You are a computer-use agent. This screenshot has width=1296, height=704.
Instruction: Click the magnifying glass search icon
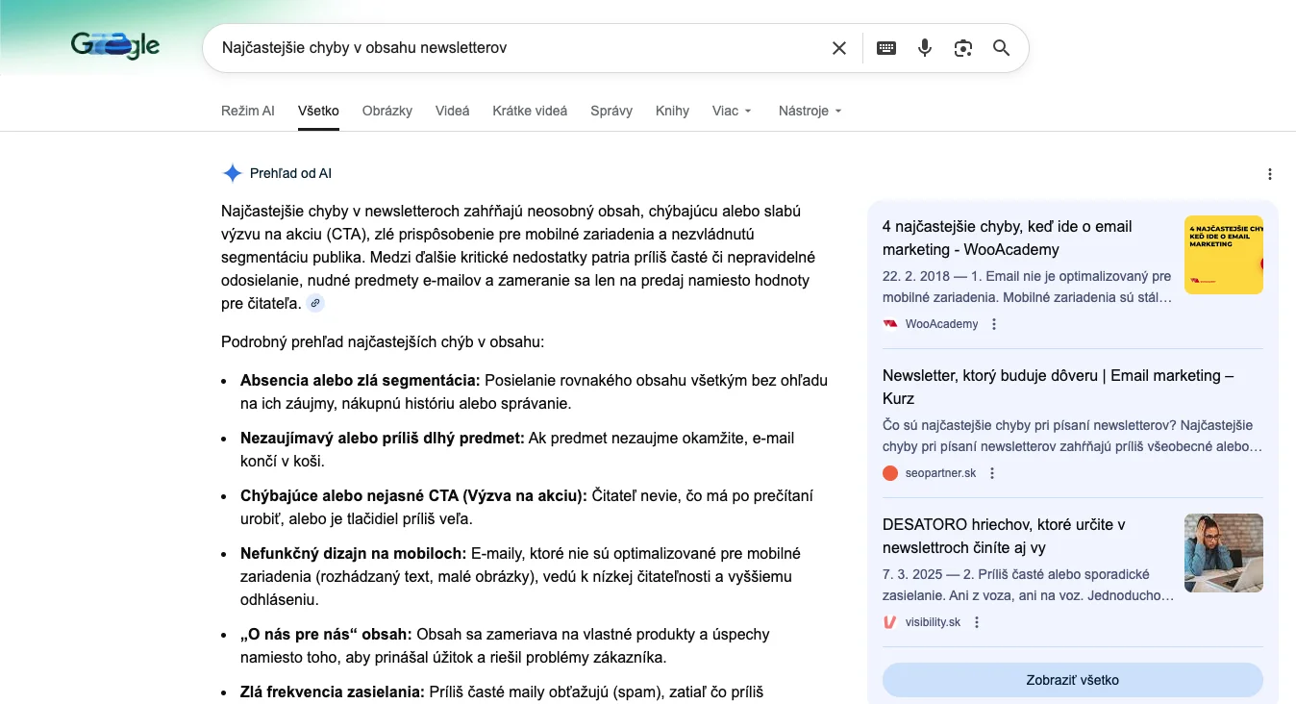tap(1001, 48)
